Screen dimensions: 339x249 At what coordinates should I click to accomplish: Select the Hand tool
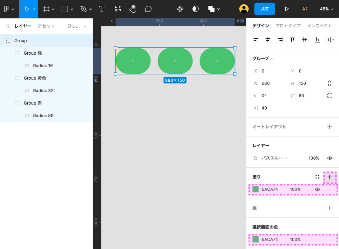tap(133, 9)
